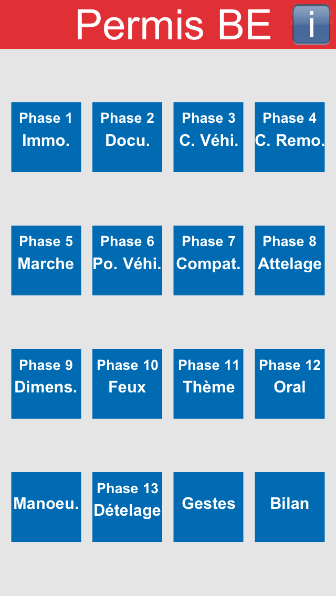Choose Phase 12 Oral tile
This screenshot has width=336, height=596.
(x=290, y=384)
